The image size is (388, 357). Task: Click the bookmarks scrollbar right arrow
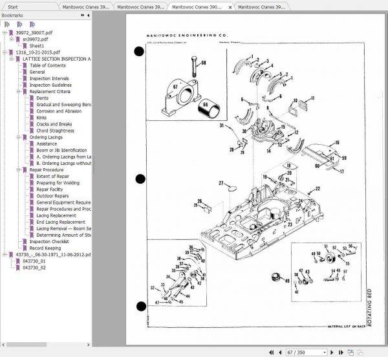[89, 344]
